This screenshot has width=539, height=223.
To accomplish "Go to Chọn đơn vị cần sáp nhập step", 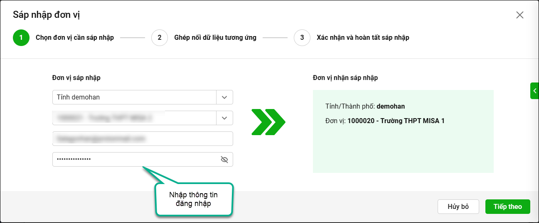I will point(75,38).
